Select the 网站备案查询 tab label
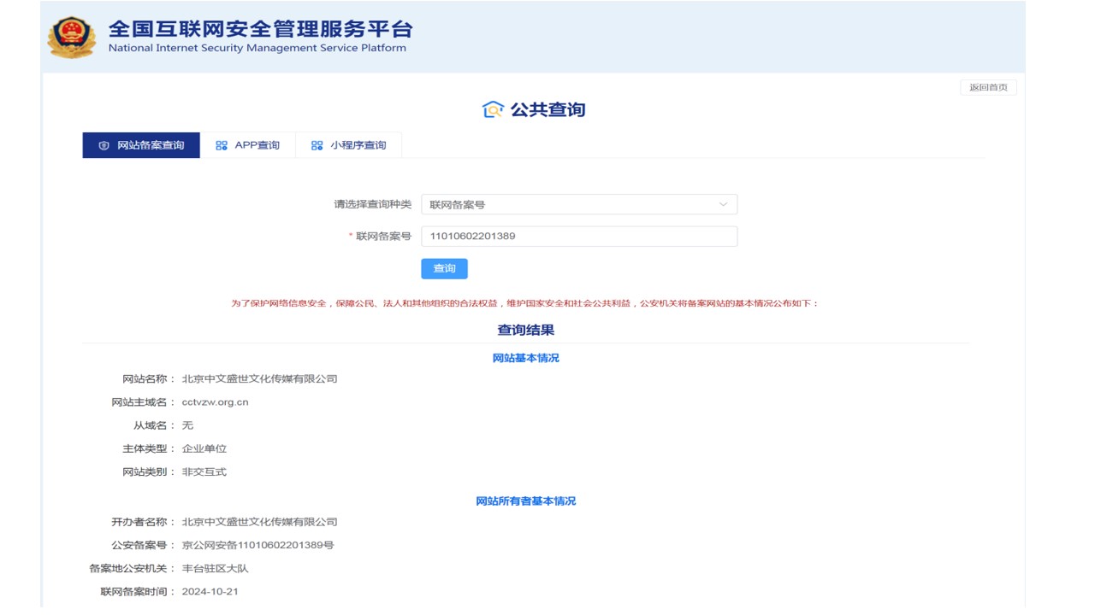The image size is (1095, 615). [151, 145]
